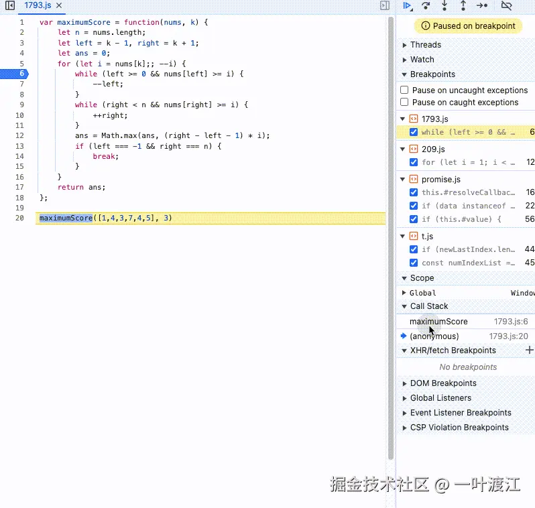Screen dimensions: 535x508
Task: Click '++right;' on line 10
Action: (x=110, y=115)
